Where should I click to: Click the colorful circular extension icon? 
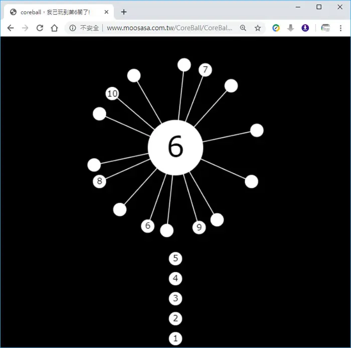tap(276, 28)
